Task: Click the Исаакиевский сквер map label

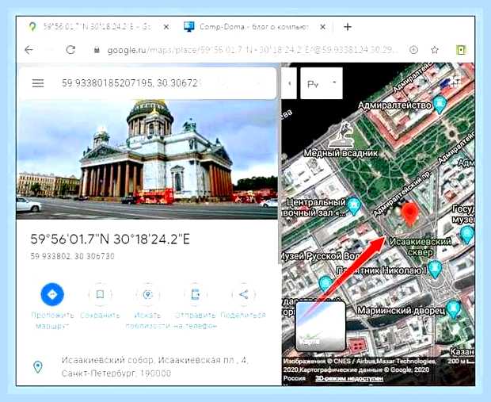Action: pyautogui.click(x=421, y=247)
